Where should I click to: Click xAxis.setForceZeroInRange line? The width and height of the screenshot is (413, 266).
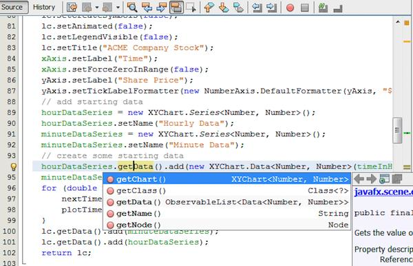pyautogui.click(x=125, y=69)
